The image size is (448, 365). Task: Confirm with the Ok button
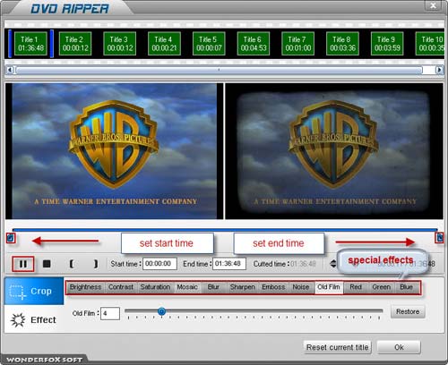coord(399,347)
